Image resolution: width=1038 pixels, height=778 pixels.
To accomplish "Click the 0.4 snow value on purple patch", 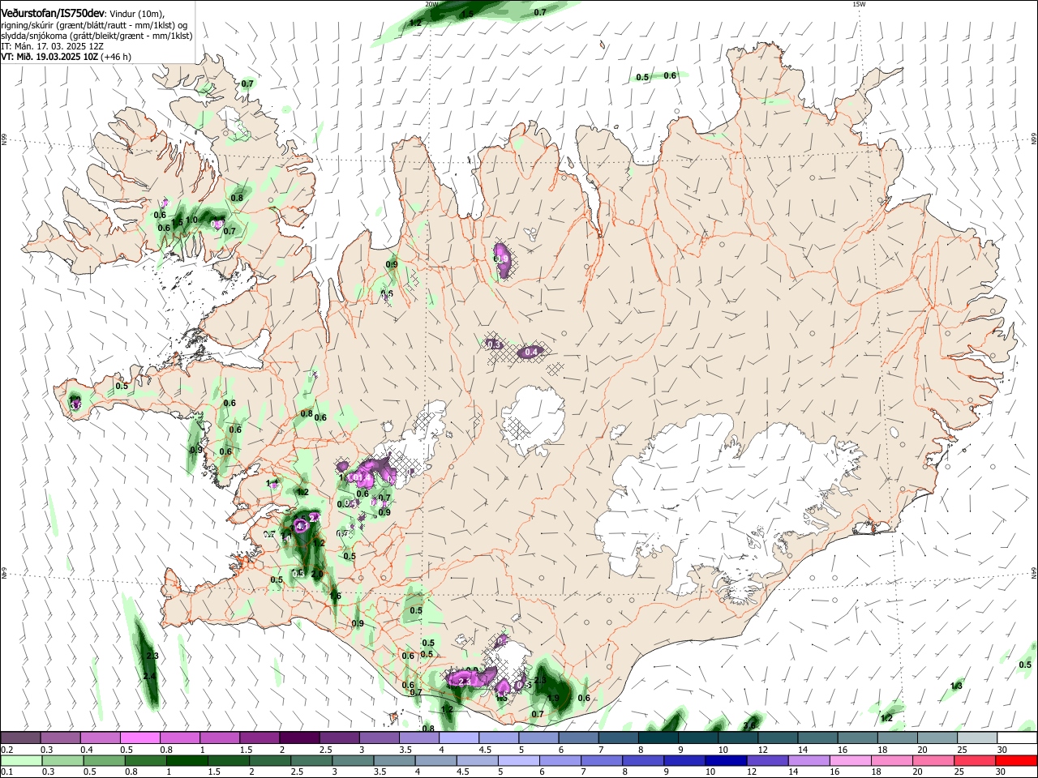I will click(531, 352).
